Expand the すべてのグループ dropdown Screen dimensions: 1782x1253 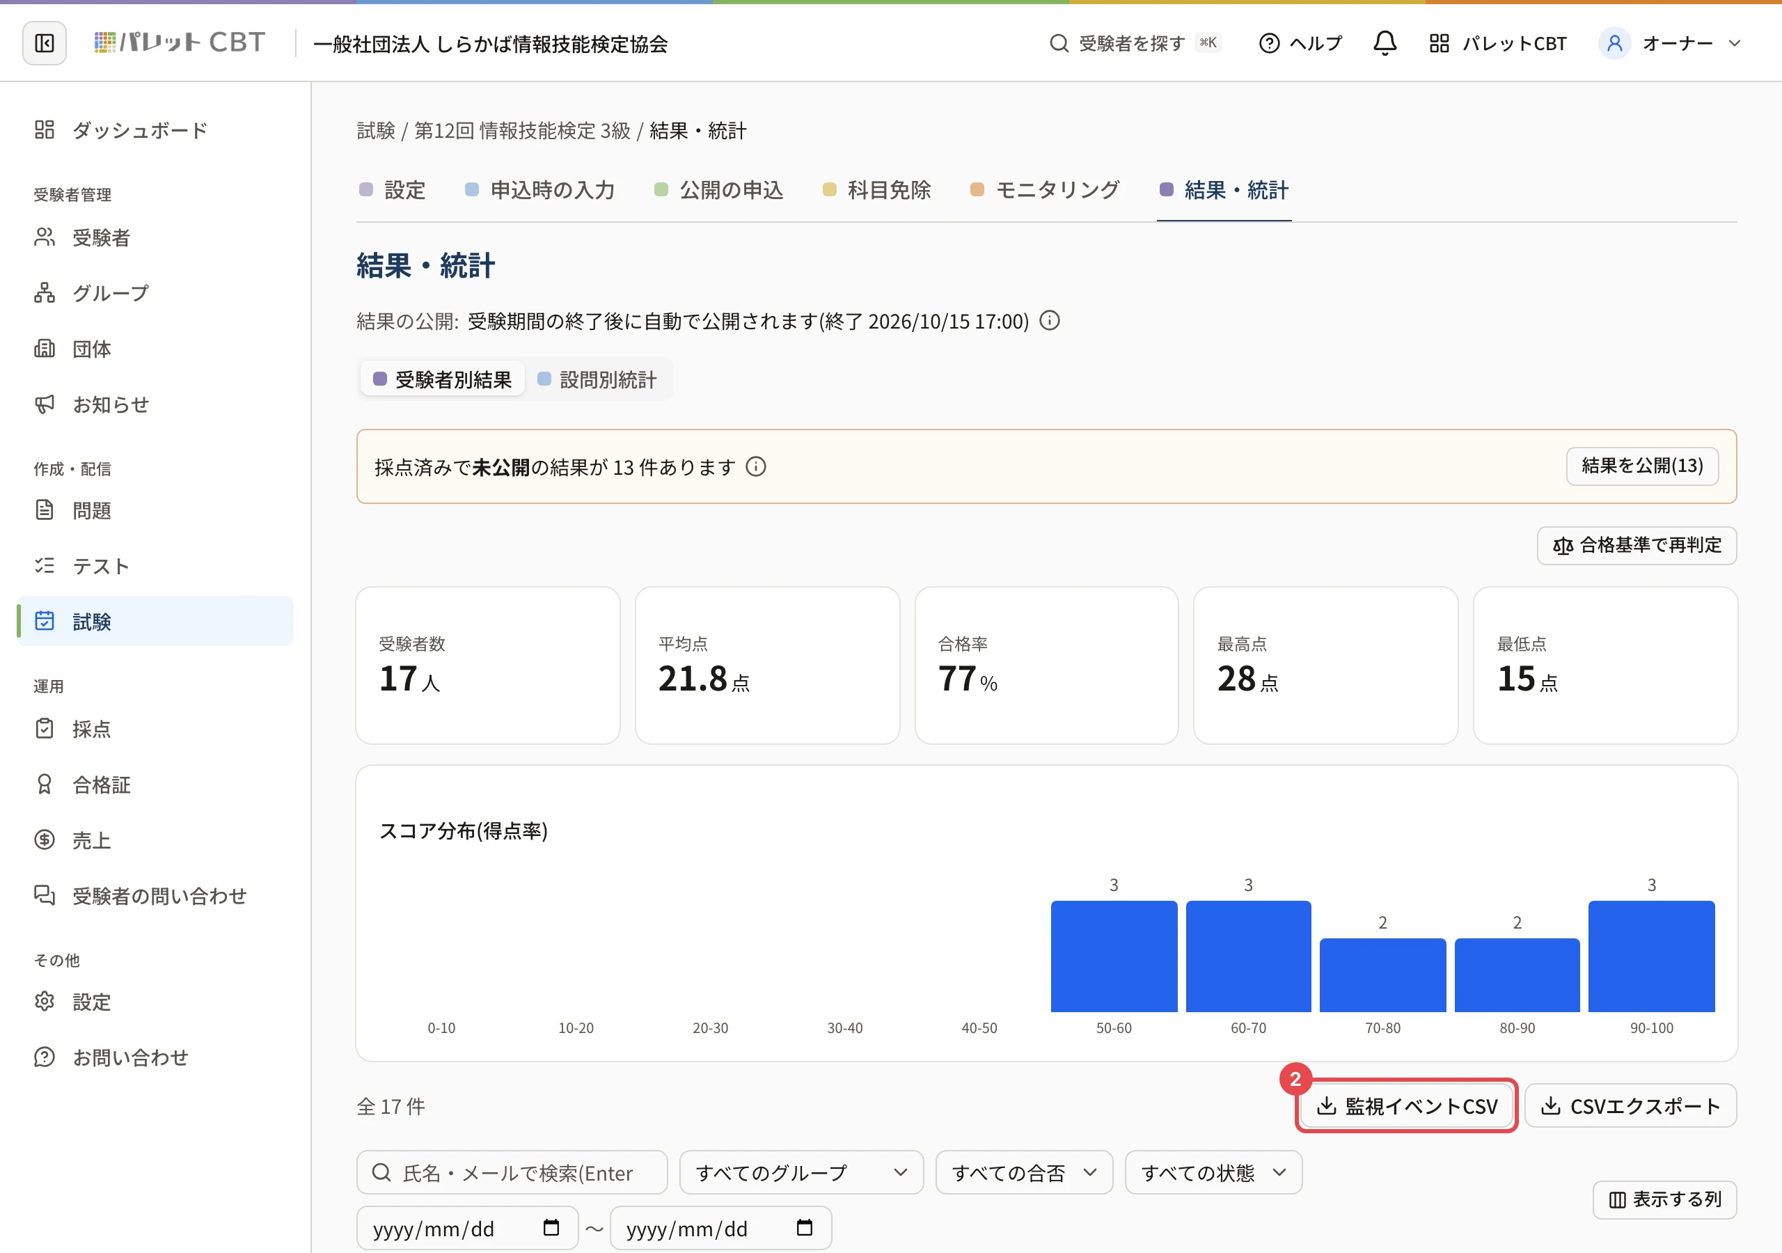point(801,1172)
